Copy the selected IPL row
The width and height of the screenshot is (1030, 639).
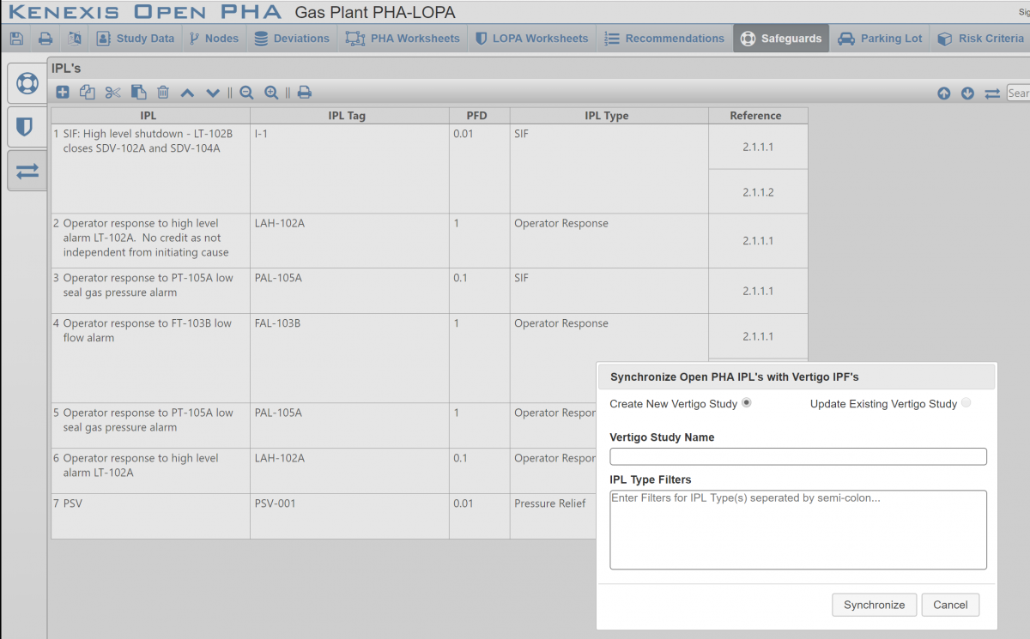pos(88,93)
